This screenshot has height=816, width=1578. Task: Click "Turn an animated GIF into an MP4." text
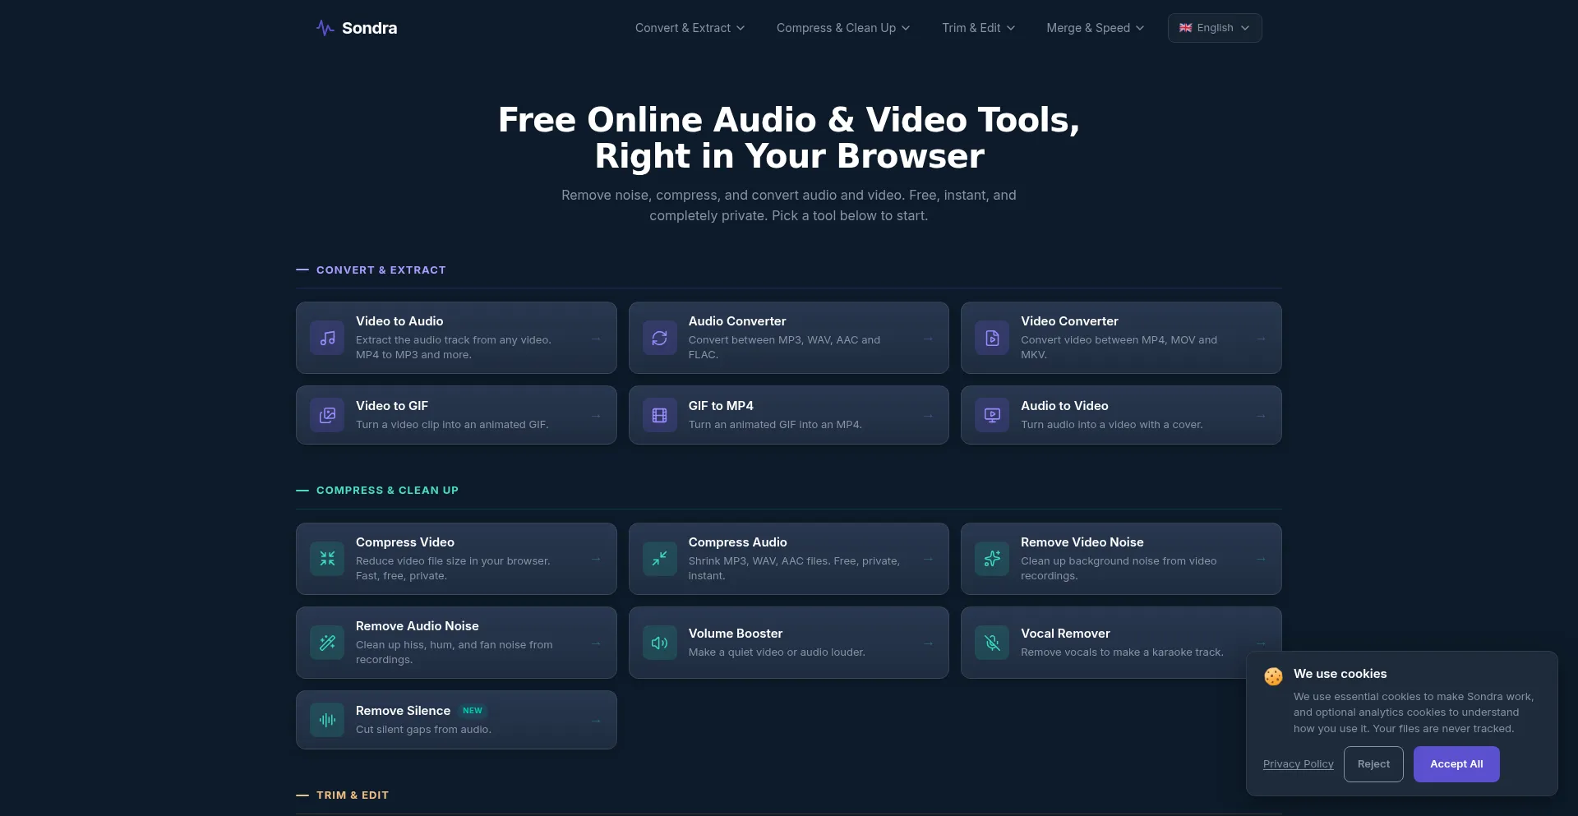(775, 425)
